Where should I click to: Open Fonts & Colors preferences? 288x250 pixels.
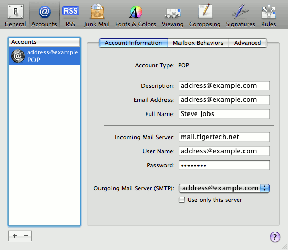click(x=136, y=16)
